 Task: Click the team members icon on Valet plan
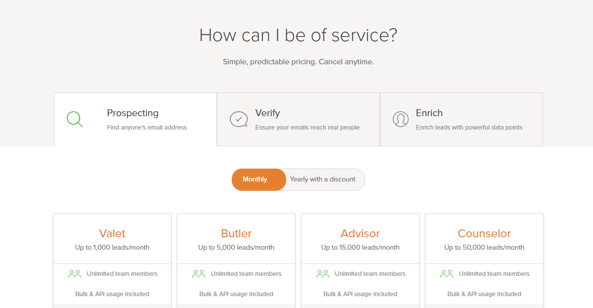pos(74,272)
